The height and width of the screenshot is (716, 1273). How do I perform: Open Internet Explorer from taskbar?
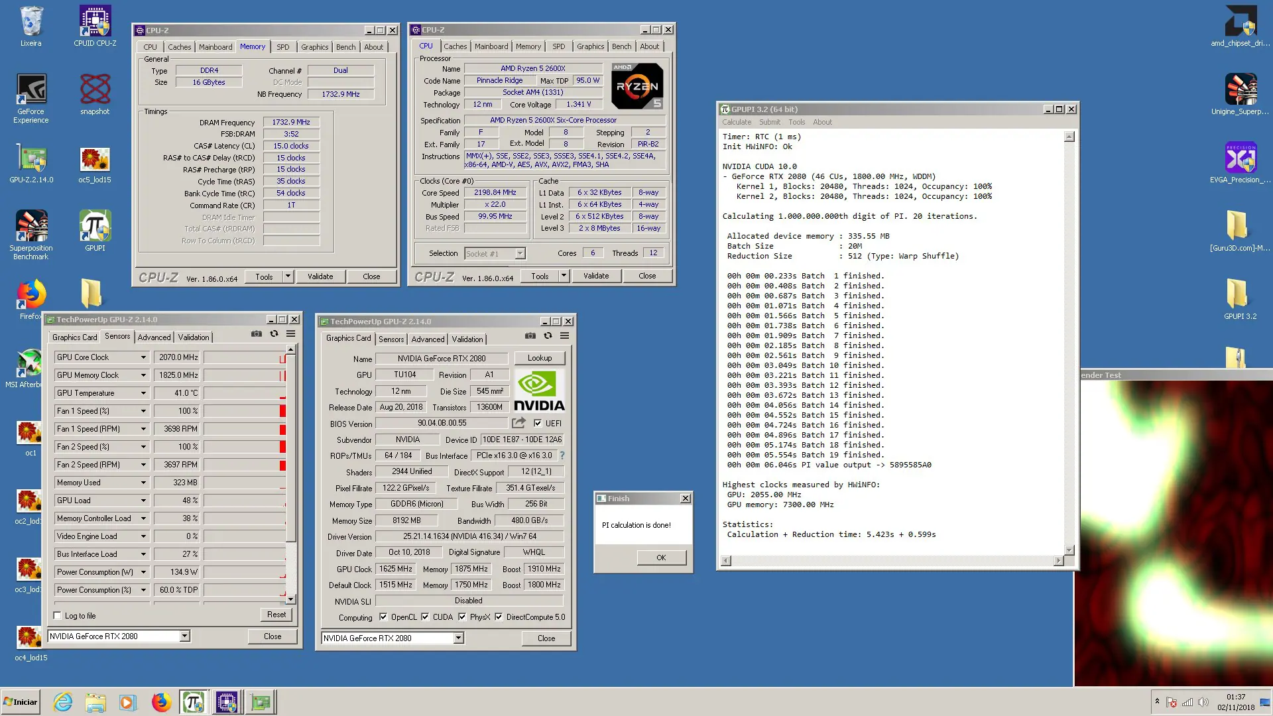[x=63, y=702]
